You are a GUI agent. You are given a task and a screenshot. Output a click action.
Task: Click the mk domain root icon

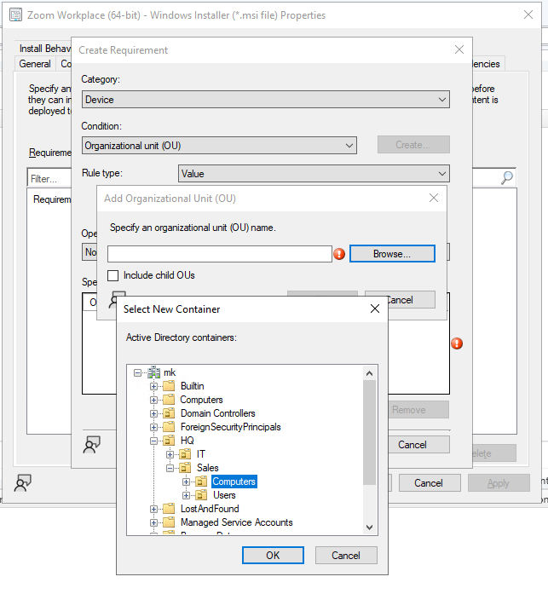[x=153, y=372]
